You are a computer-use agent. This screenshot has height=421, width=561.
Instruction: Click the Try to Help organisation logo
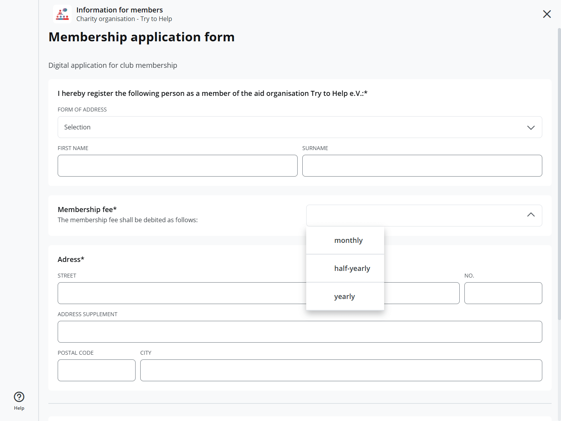coord(62,14)
